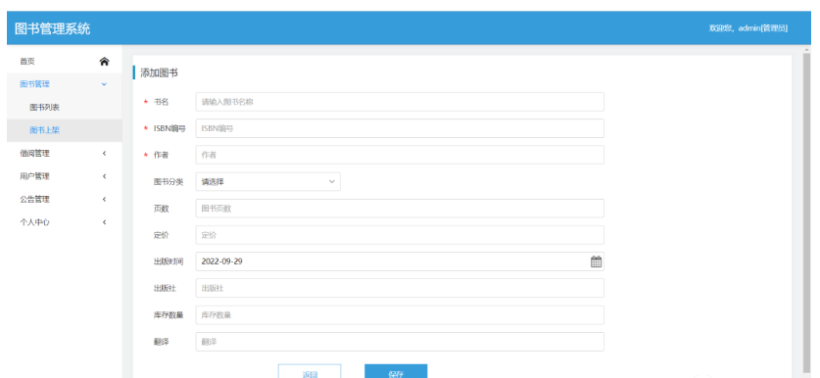Click the vertical scrollbar on the right
Image resolution: width=820 pixels, height=378 pixels.
(807, 212)
